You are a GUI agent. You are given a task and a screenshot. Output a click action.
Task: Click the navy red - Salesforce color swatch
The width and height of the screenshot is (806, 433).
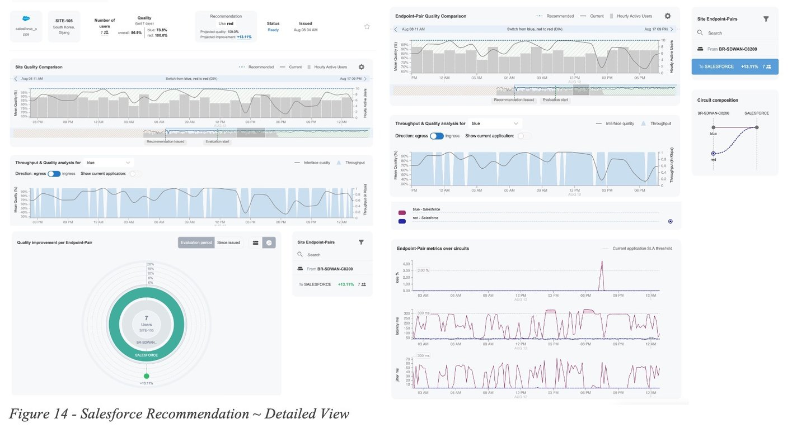402,221
